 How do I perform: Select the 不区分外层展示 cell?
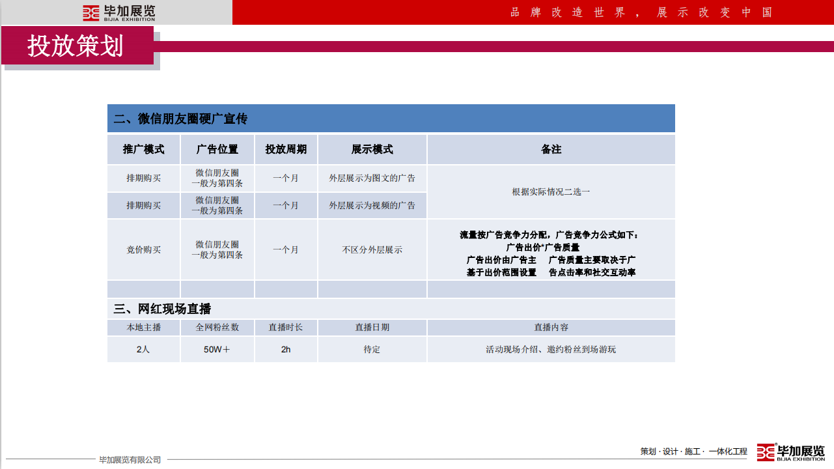372,249
